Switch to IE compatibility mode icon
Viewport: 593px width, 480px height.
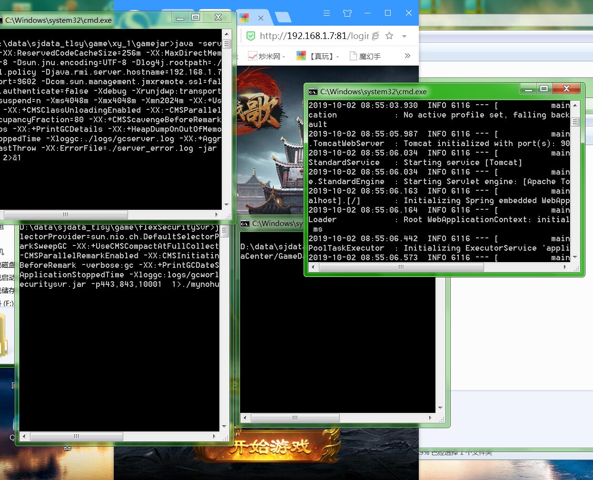tap(376, 36)
